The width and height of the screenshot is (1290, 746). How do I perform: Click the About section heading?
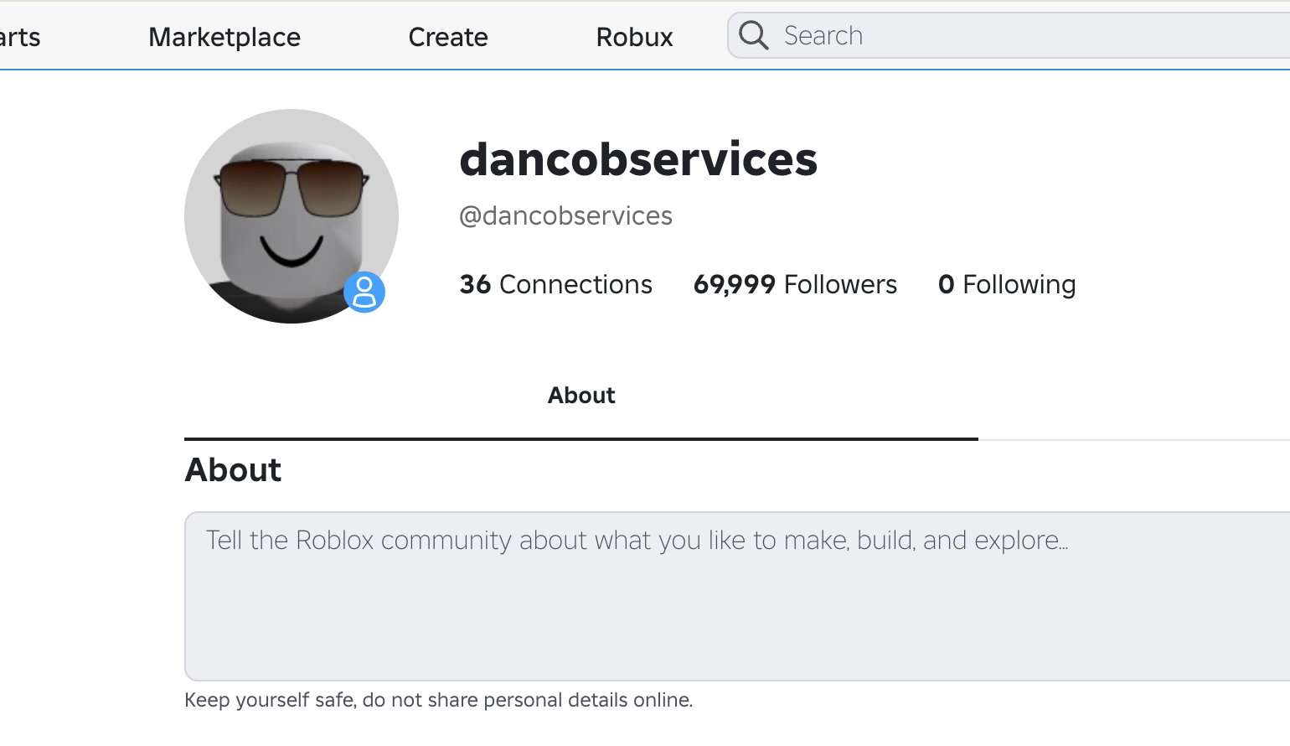233,469
